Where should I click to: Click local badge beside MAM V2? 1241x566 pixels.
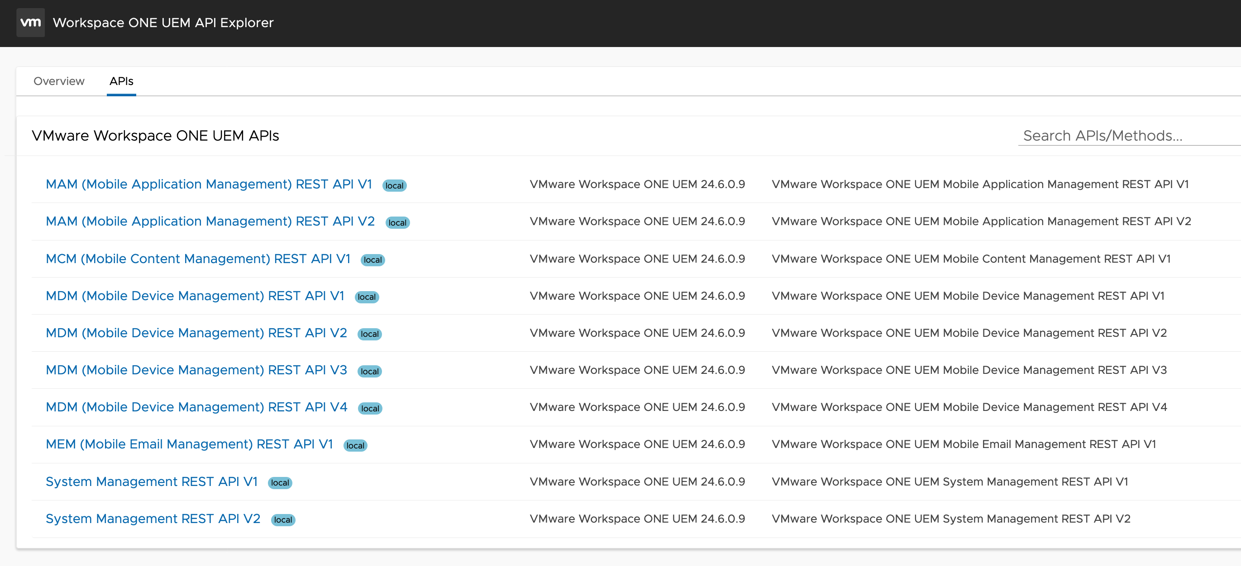[x=397, y=223]
